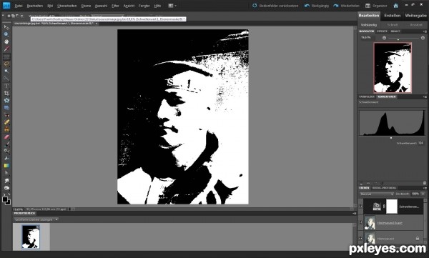The height and width of the screenshot is (258, 429).
Task: Select the Eyedropper tool
Action: 6,49
